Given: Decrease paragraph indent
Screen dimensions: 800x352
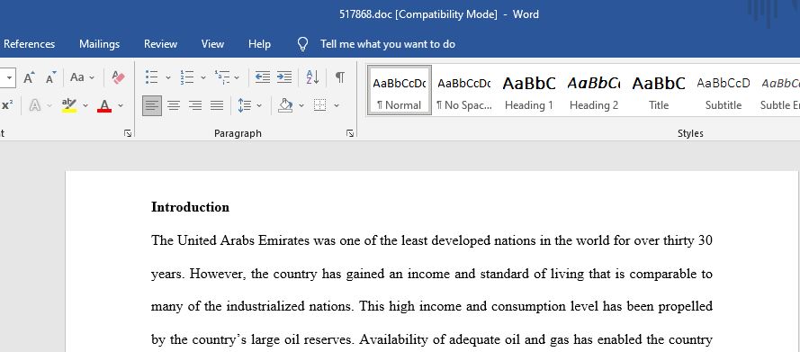Looking at the screenshot, I should coord(262,77).
